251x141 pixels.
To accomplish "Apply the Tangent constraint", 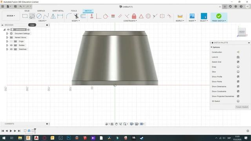I will 105,16.
